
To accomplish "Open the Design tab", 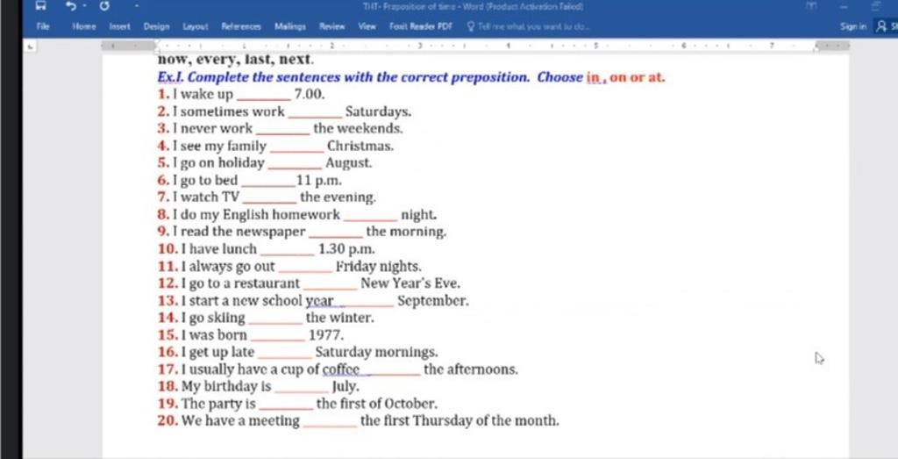I will 156,26.
